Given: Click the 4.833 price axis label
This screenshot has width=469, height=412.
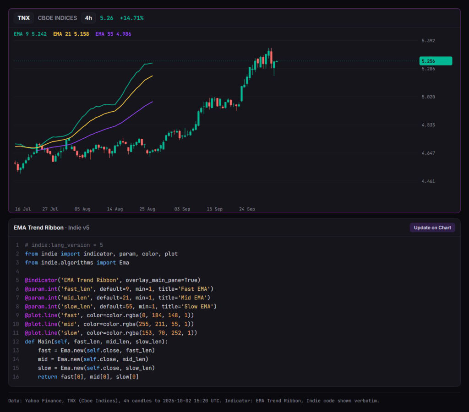Looking at the screenshot, I should [428, 125].
